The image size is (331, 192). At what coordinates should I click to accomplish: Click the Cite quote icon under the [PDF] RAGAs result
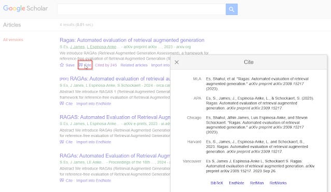(62, 103)
